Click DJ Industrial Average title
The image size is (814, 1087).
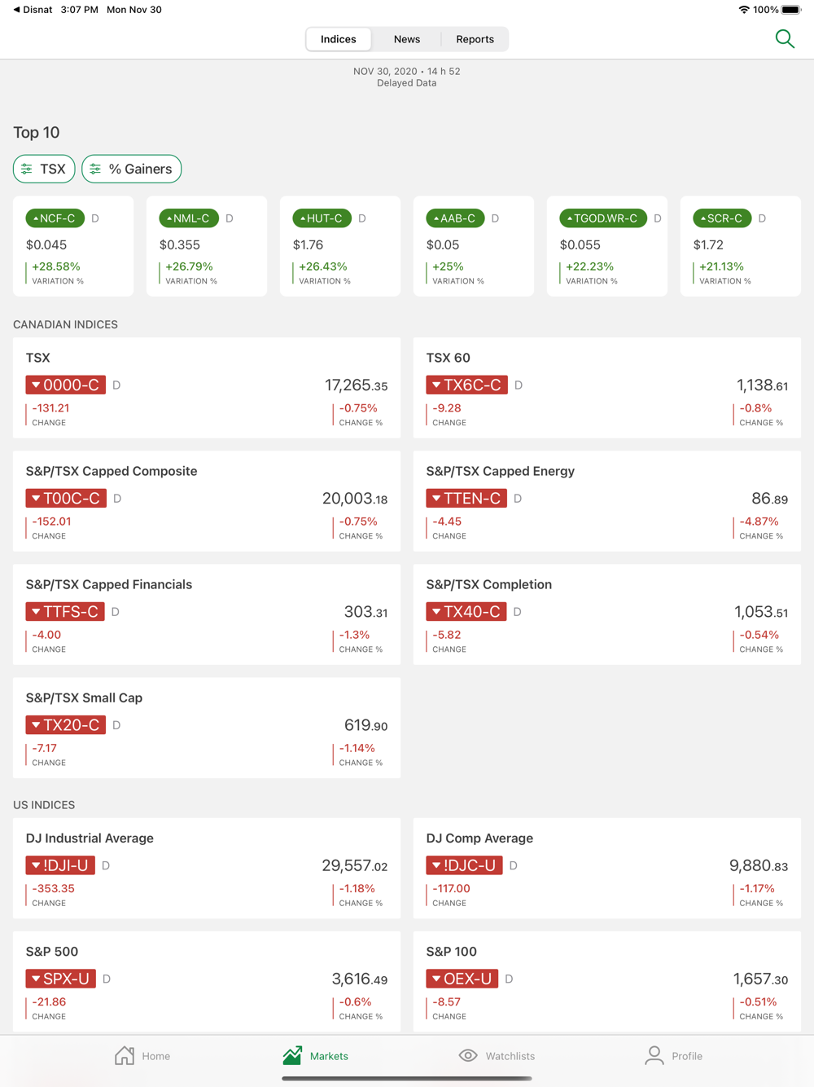pos(90,838)
